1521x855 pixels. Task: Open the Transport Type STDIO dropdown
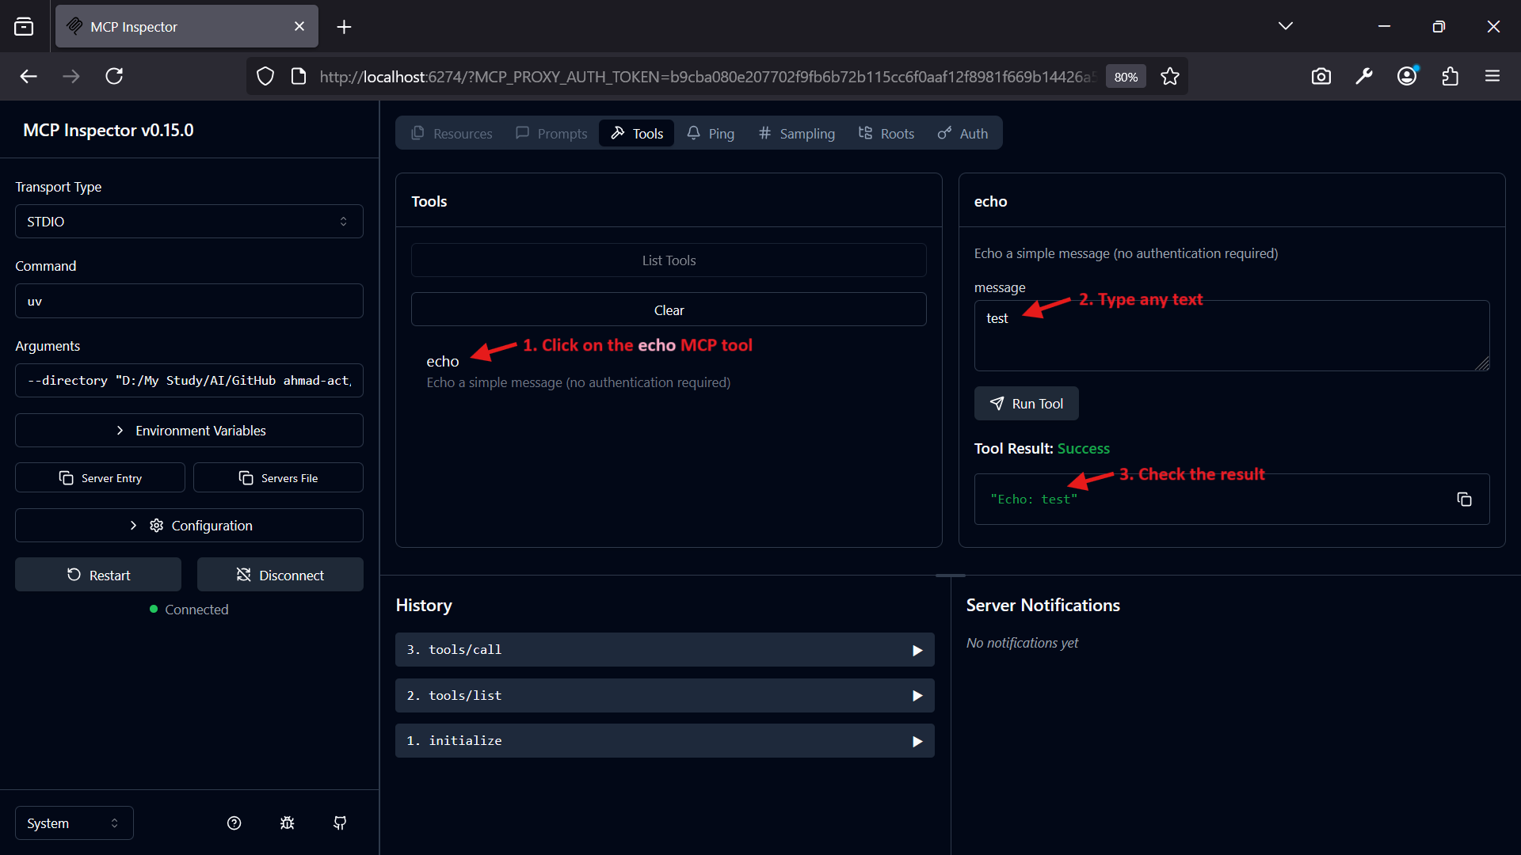189,222
